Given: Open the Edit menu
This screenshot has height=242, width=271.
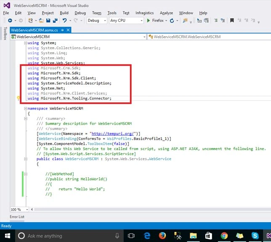Looking at the screenshot, I should tap(18, 13).
